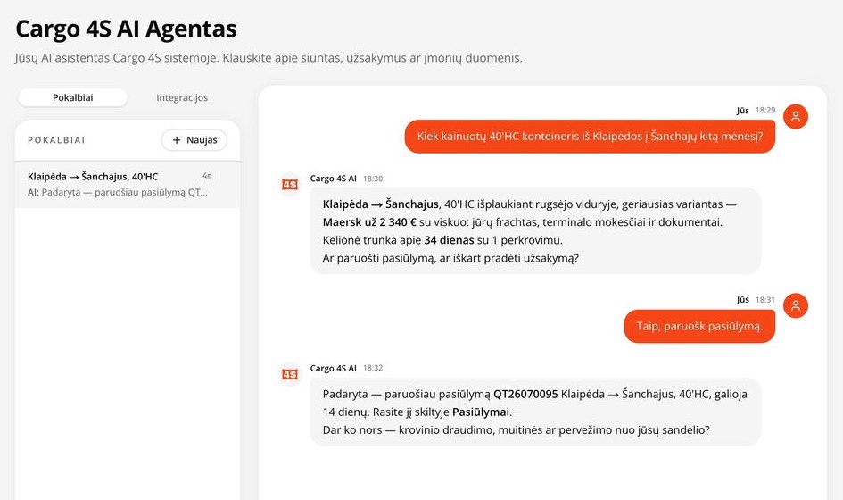Open the Integracijos tab
Image resolution: width=843 pixels, height=500 pixels.
pyautogui.click(x=182, y=97)
